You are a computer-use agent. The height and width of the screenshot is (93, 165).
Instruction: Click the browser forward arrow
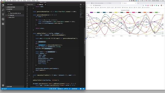89,5
